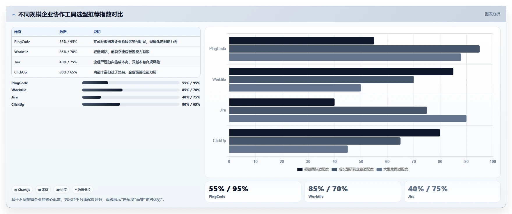Viewport: 512px width, 214px height.
Task: Click the PingCode bar ending at 55 in the chart
Action: click(302, 41)
